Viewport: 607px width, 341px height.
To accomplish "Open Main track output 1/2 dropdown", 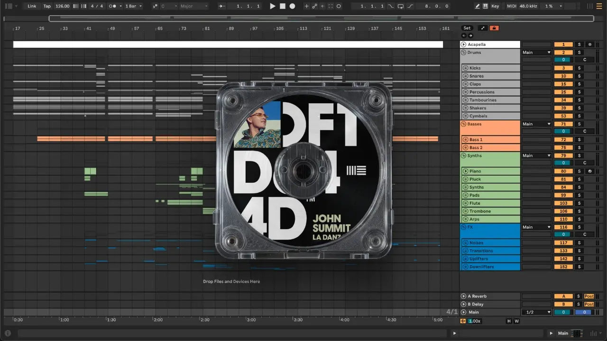I will click(x=536, y=312).
